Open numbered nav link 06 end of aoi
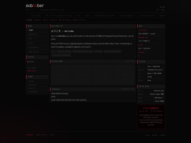The height and width of the screenshot is (143, 191). (x=79, y=20)
